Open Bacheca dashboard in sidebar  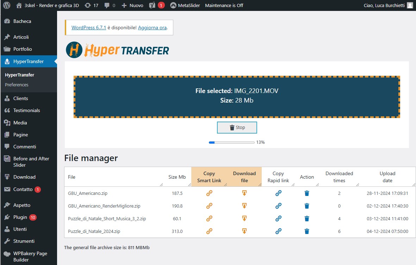(x=29, y=21)
